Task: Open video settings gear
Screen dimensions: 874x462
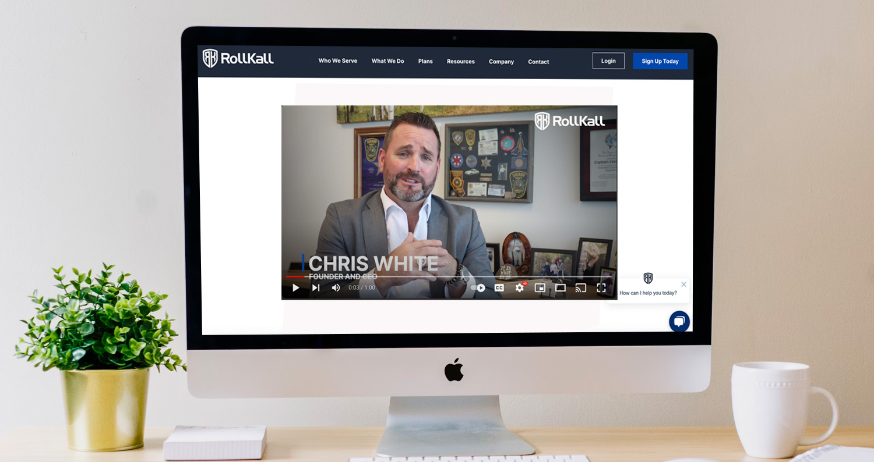Action: tap(520, 287)
